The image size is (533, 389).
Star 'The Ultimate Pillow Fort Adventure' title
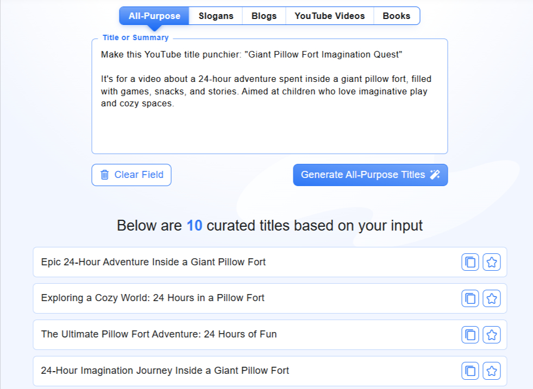pyautogui.click(x=492, y=335)
